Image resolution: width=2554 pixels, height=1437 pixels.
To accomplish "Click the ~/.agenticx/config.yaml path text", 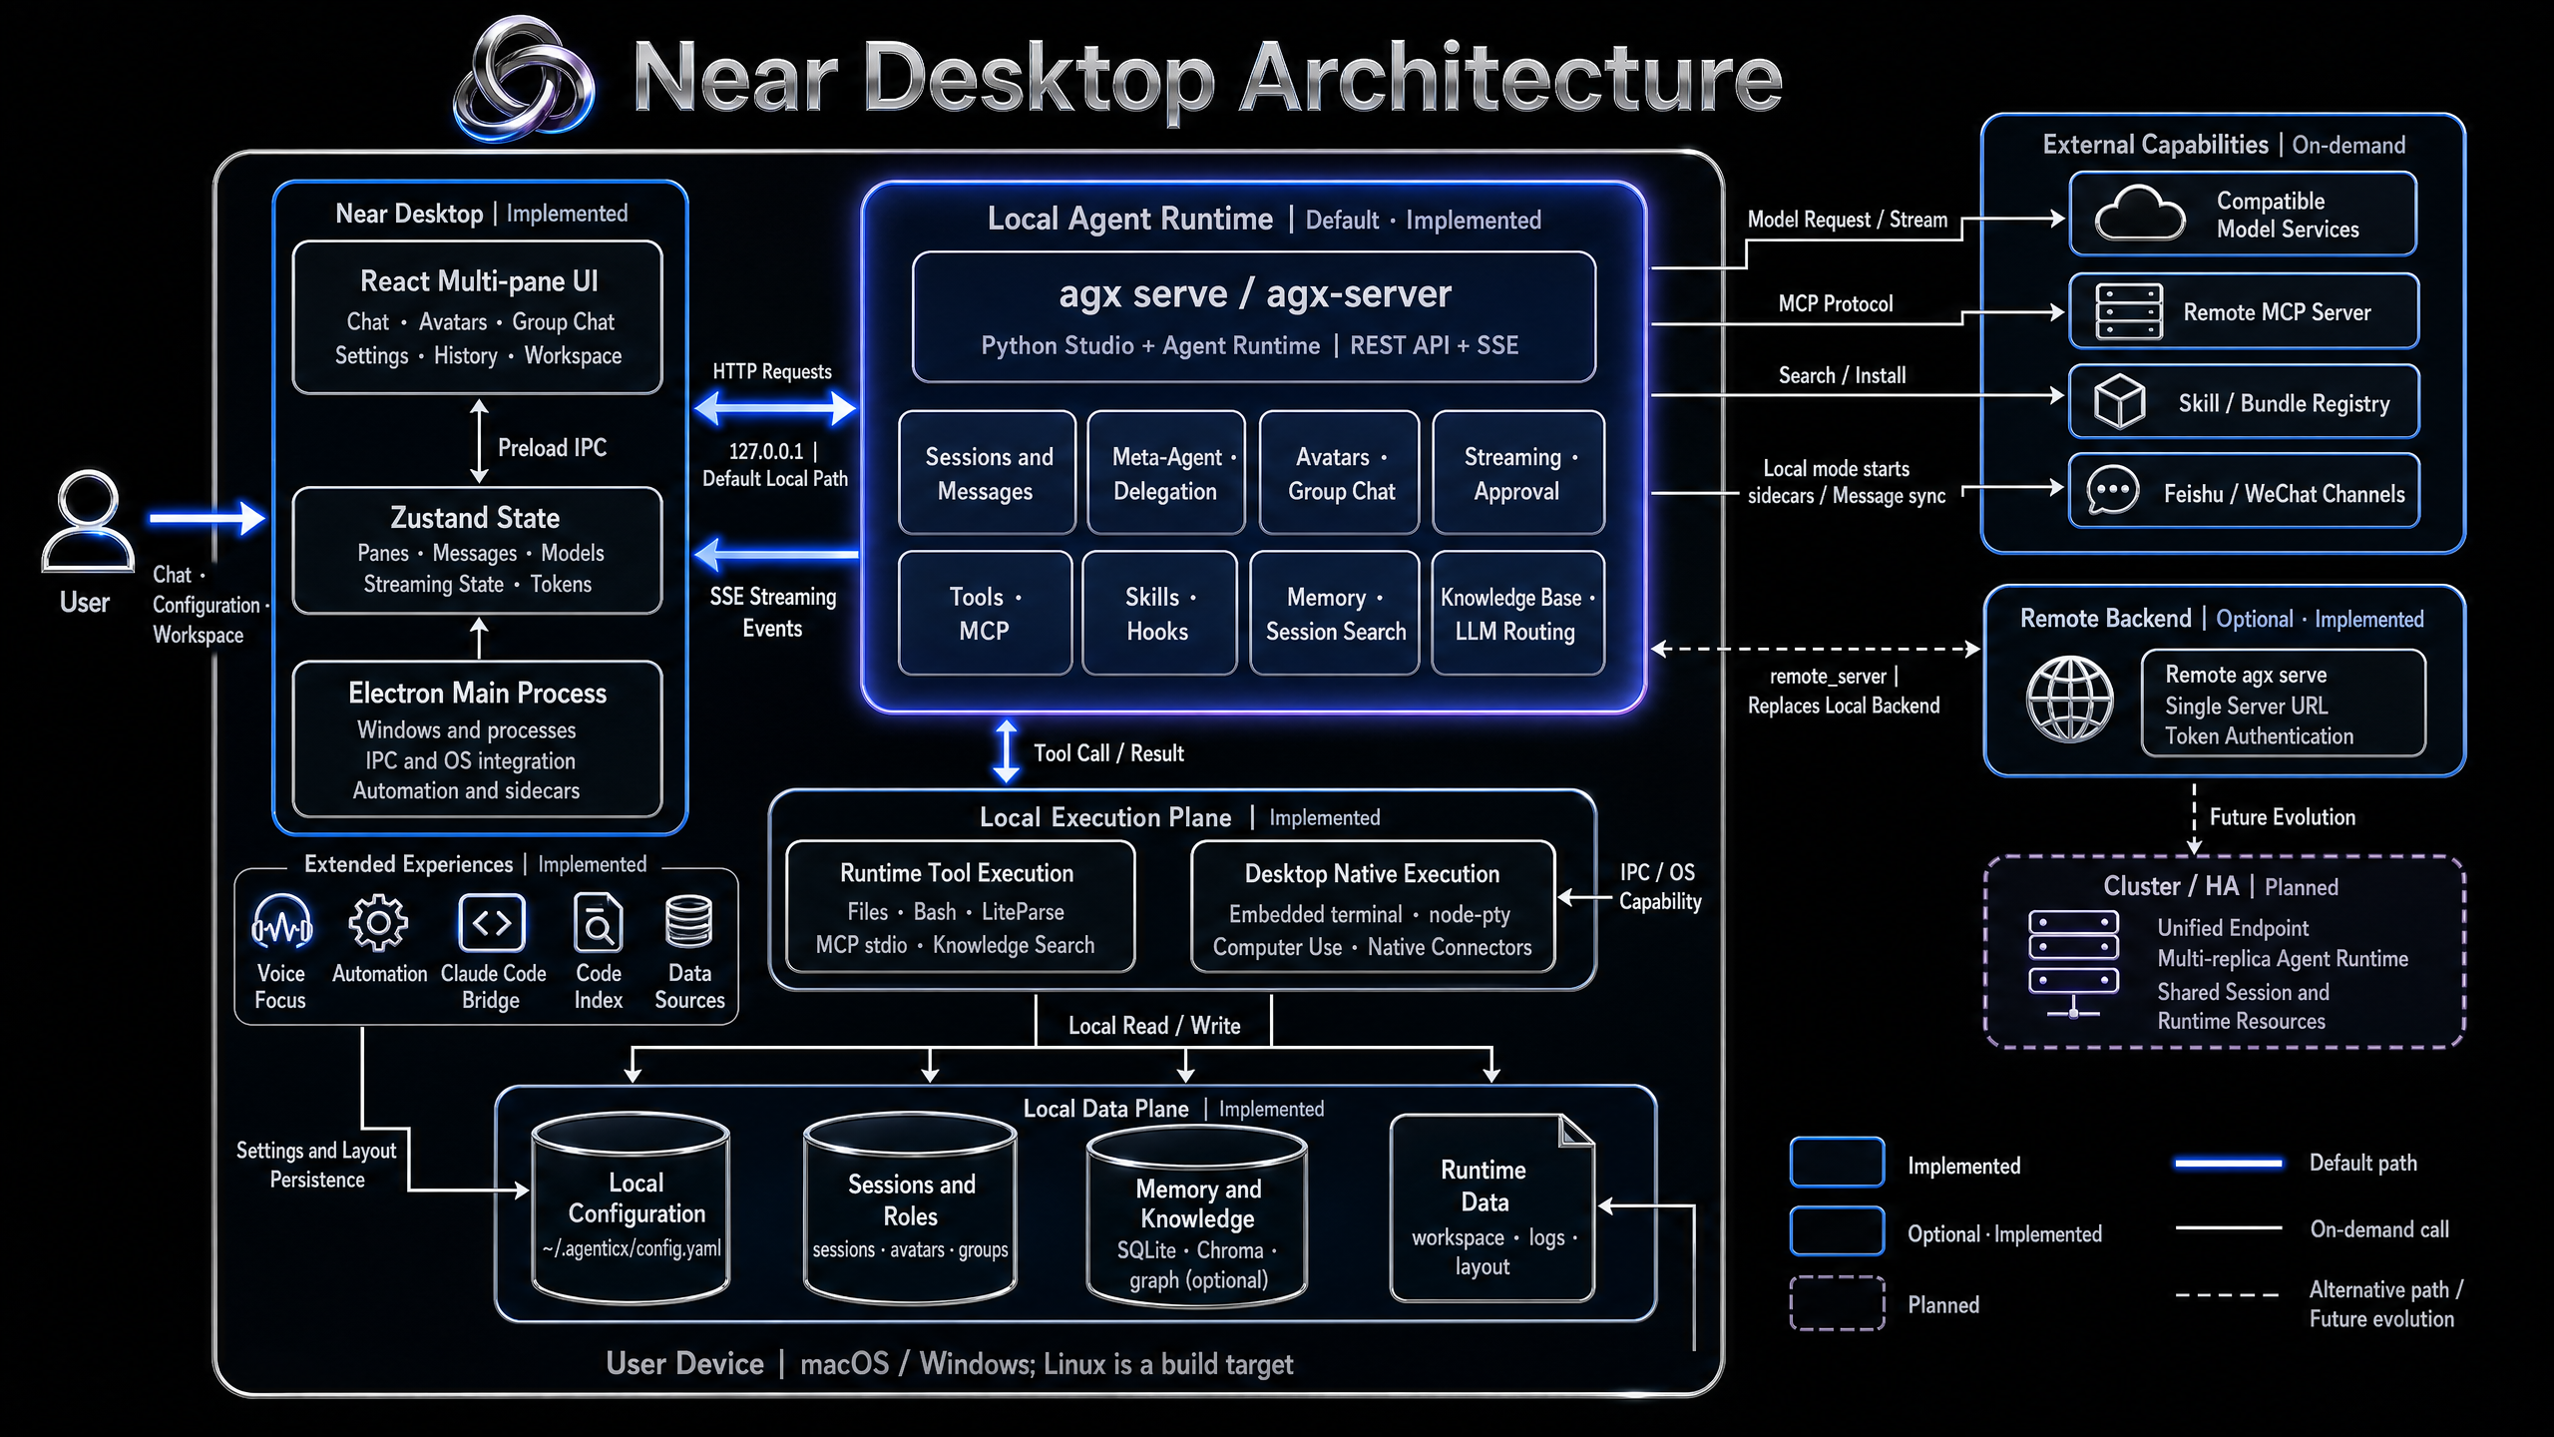I will click(x=632, y=1248).
